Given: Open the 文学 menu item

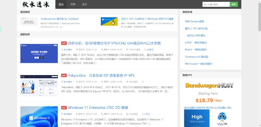Looking at the screenshot, I should click(x=73, y=4).
